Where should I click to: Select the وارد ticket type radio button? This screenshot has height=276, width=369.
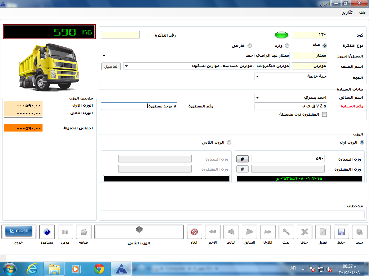point(287,46)
